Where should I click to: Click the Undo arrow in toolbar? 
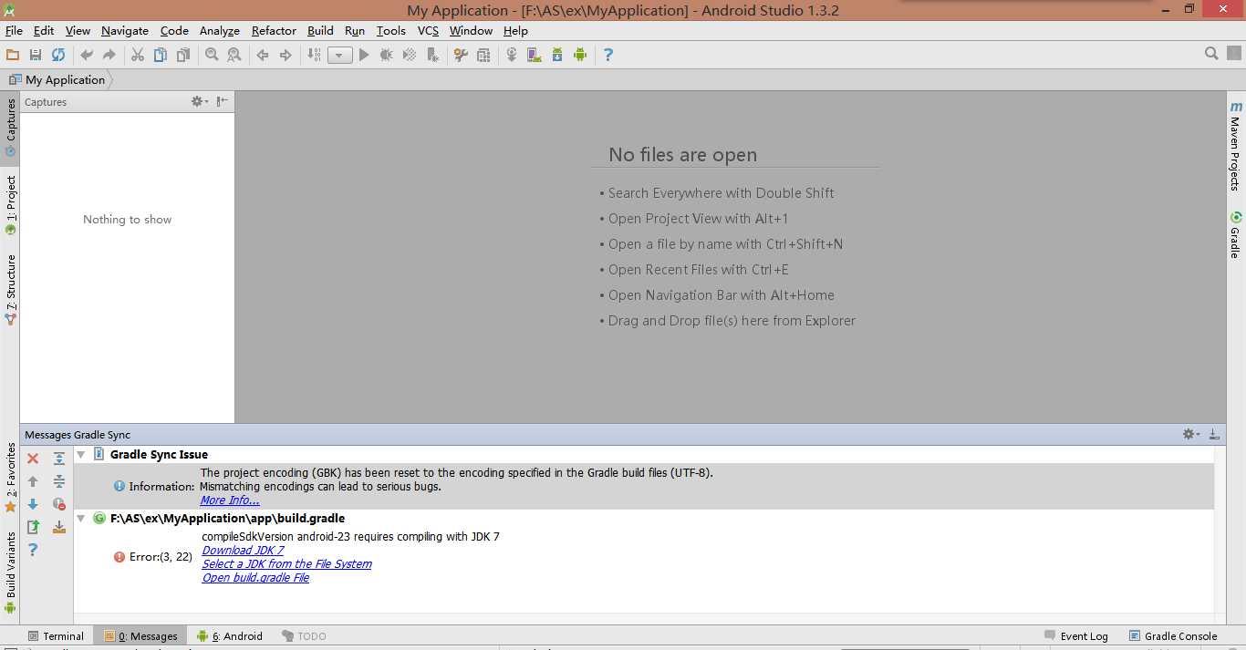[87, 55]
